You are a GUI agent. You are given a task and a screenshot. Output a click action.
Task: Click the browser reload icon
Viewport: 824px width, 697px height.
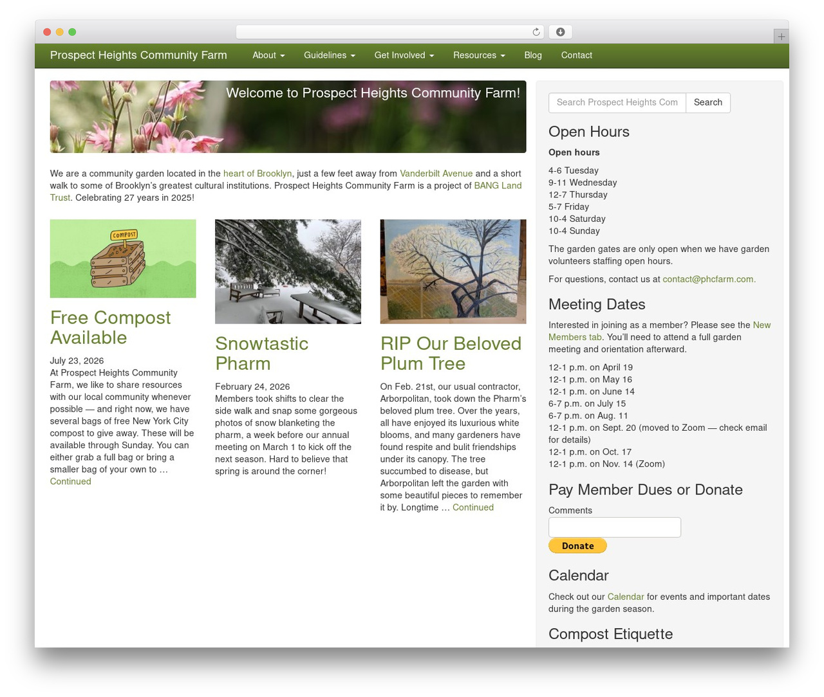[536, 32]
